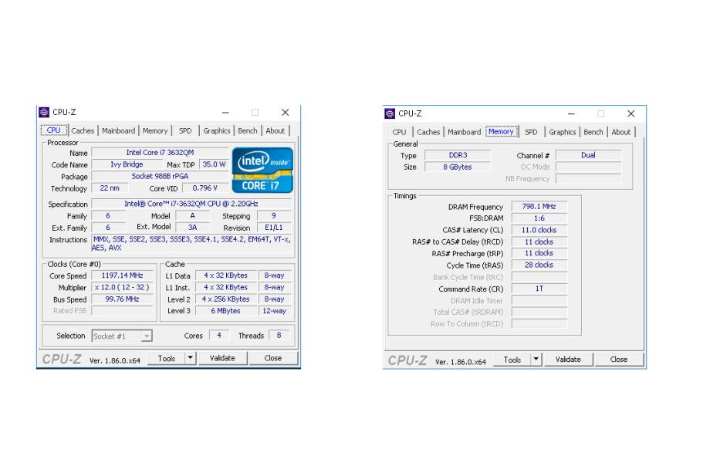Click the CPU-Z logo in right status bar
This screenshot has width=710, height=473.
tap(406, 359)
